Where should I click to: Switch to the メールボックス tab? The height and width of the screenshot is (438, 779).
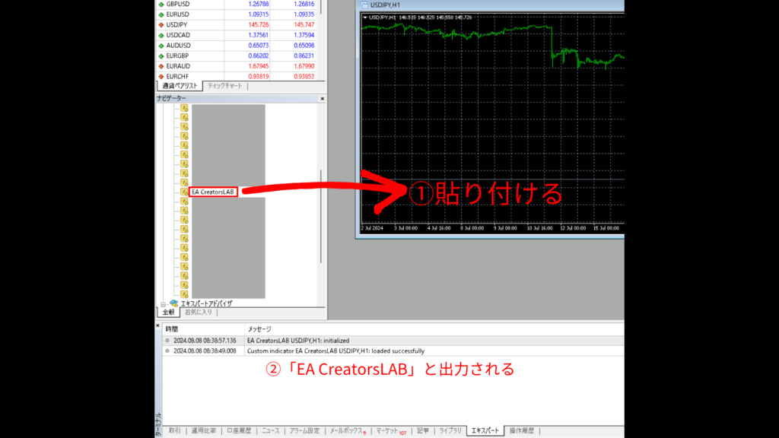[346, 431]
